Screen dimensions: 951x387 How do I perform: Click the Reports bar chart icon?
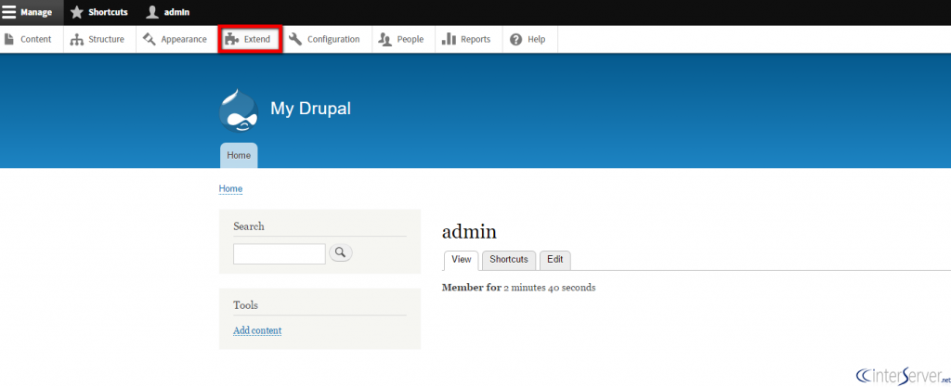point(449,39)
